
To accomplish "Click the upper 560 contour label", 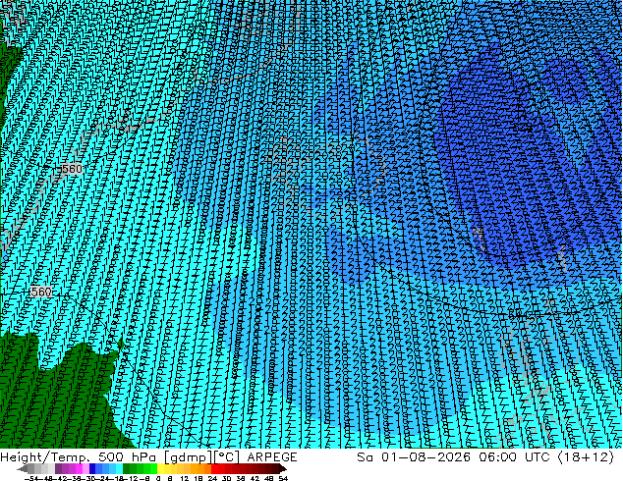I will (72, 169).
